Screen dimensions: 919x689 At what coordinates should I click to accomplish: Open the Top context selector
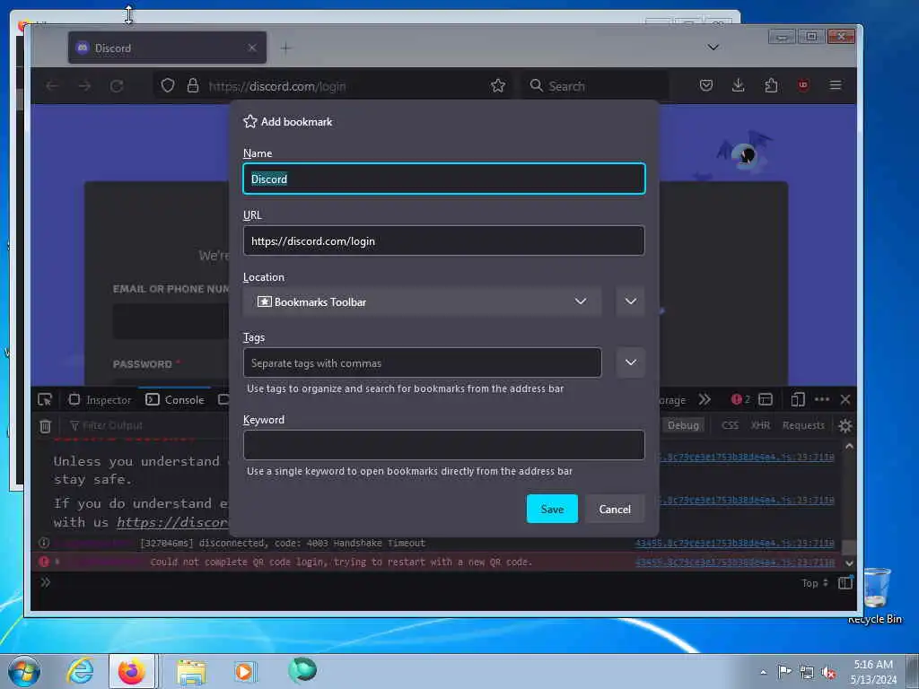pyautogui.click(x=815, y=583)
